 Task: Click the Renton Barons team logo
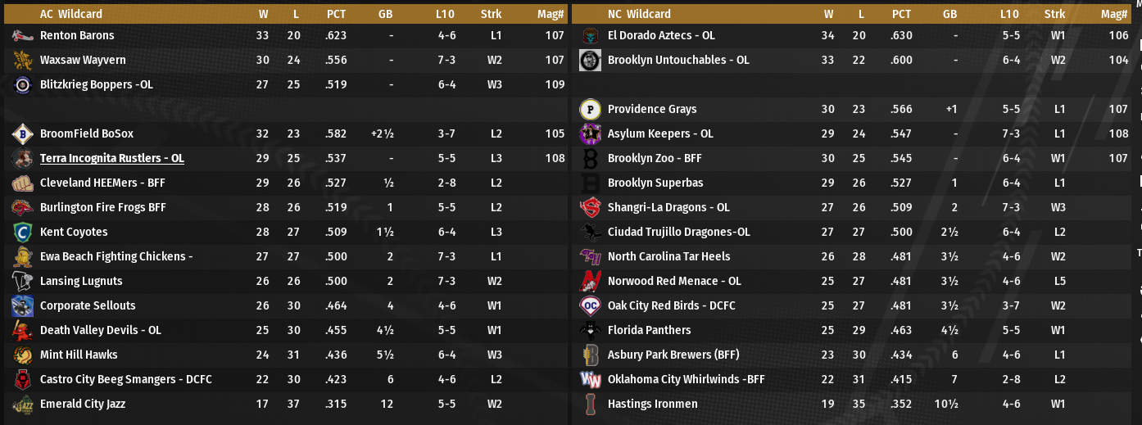point(23,36)
